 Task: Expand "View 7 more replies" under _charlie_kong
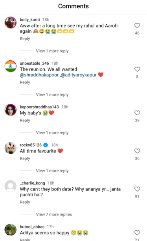tap(54, 214)
